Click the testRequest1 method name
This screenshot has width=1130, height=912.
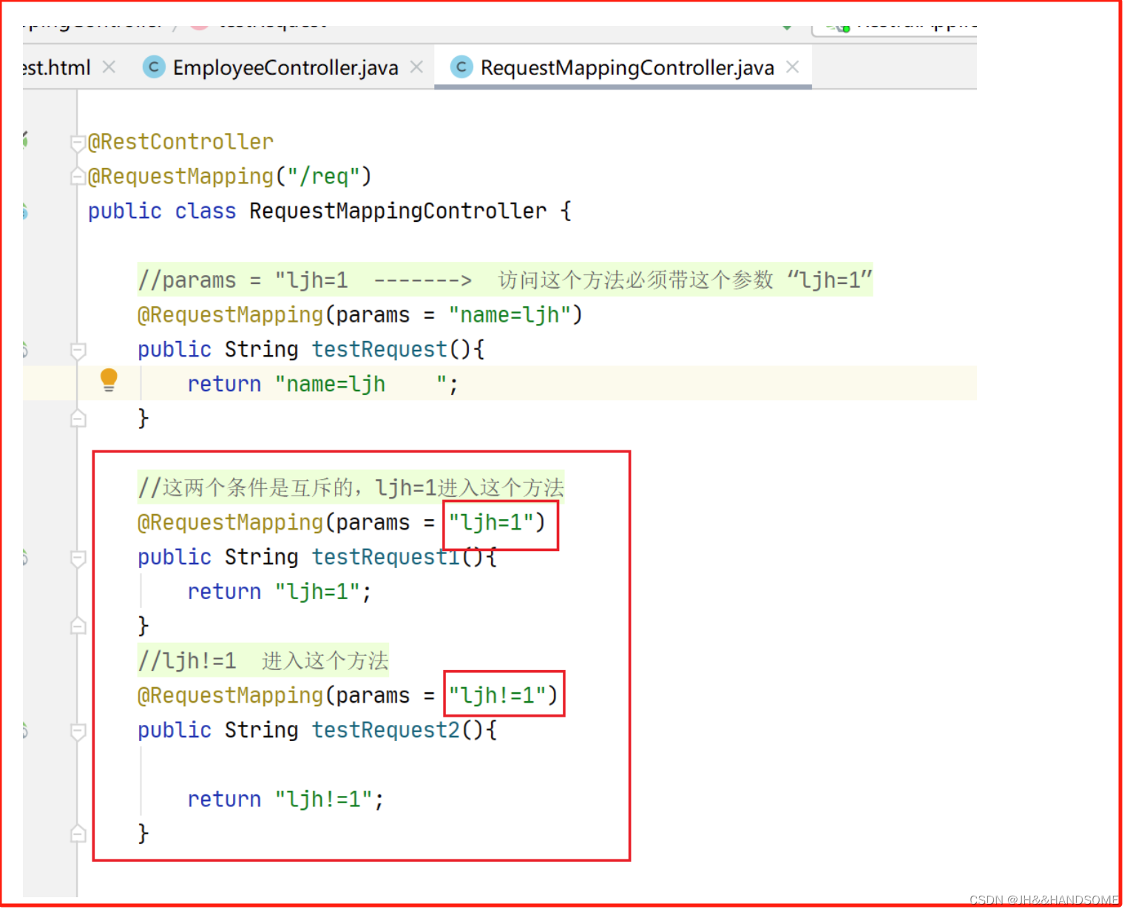click(385, 558)
